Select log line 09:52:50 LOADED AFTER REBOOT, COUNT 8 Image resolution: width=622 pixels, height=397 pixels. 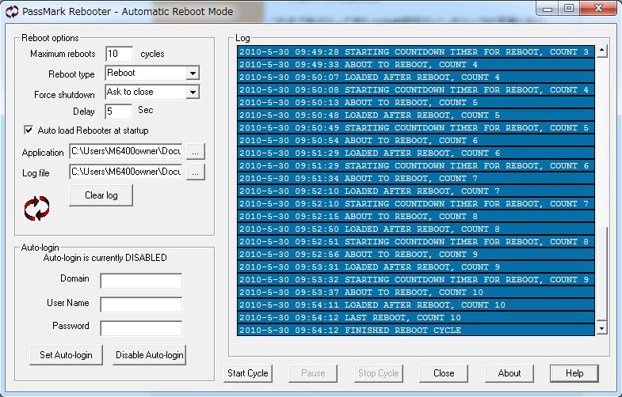tap(416, 229)
